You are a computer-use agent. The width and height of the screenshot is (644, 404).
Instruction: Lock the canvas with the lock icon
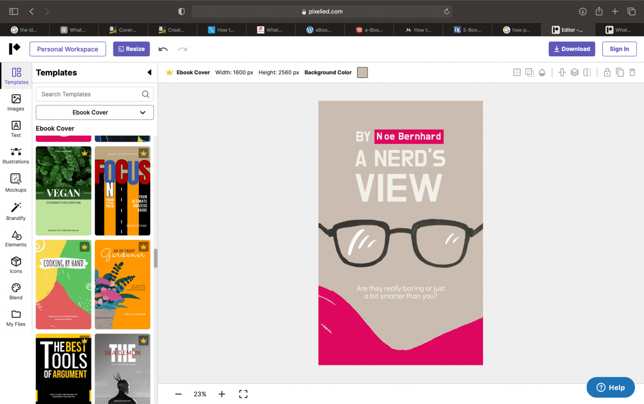607,72
